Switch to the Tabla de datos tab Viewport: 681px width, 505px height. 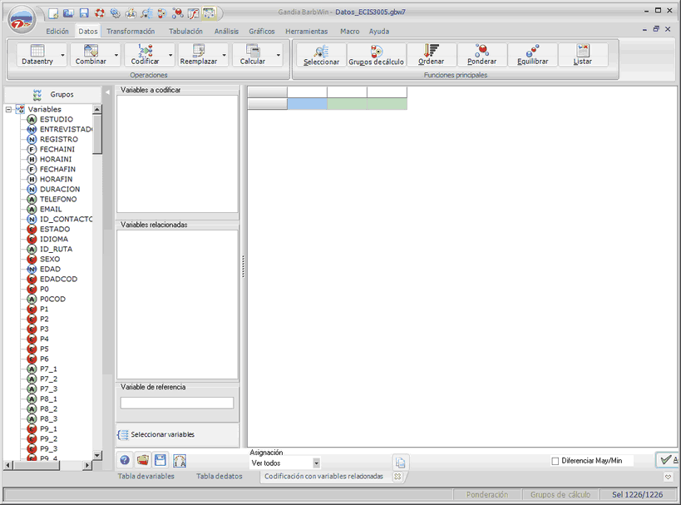(x=220, y=477)
